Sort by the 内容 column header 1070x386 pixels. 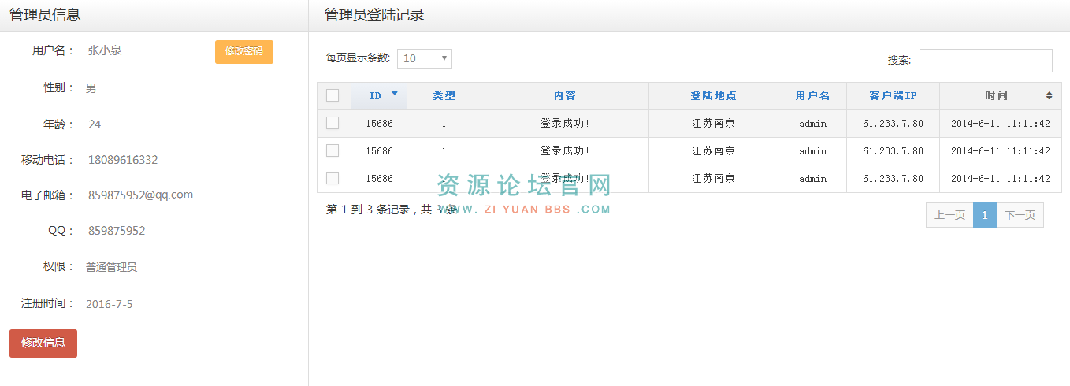565,96
